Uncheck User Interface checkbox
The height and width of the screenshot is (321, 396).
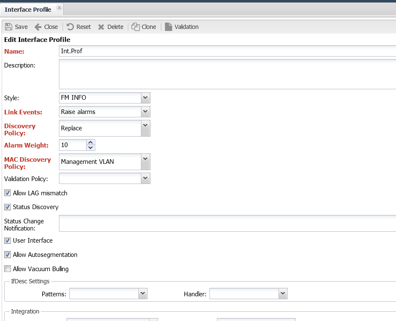8,240
